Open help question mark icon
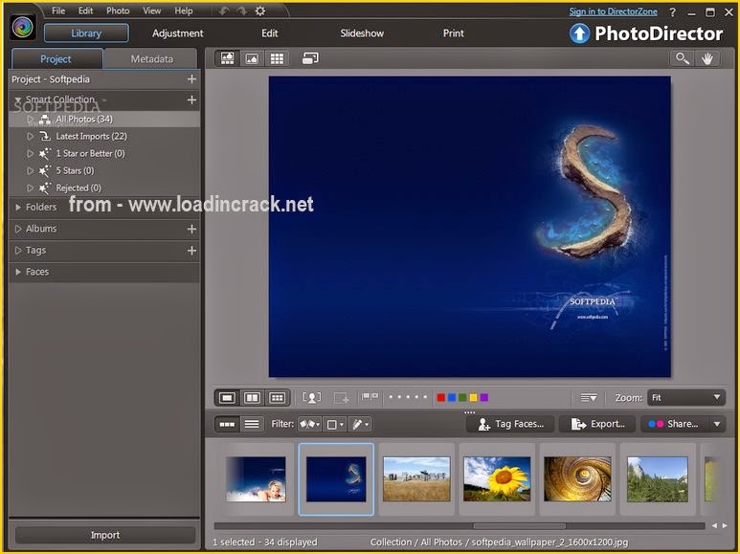Image resolution: width=740 pixels, height=554 pixels. [673, 12]
